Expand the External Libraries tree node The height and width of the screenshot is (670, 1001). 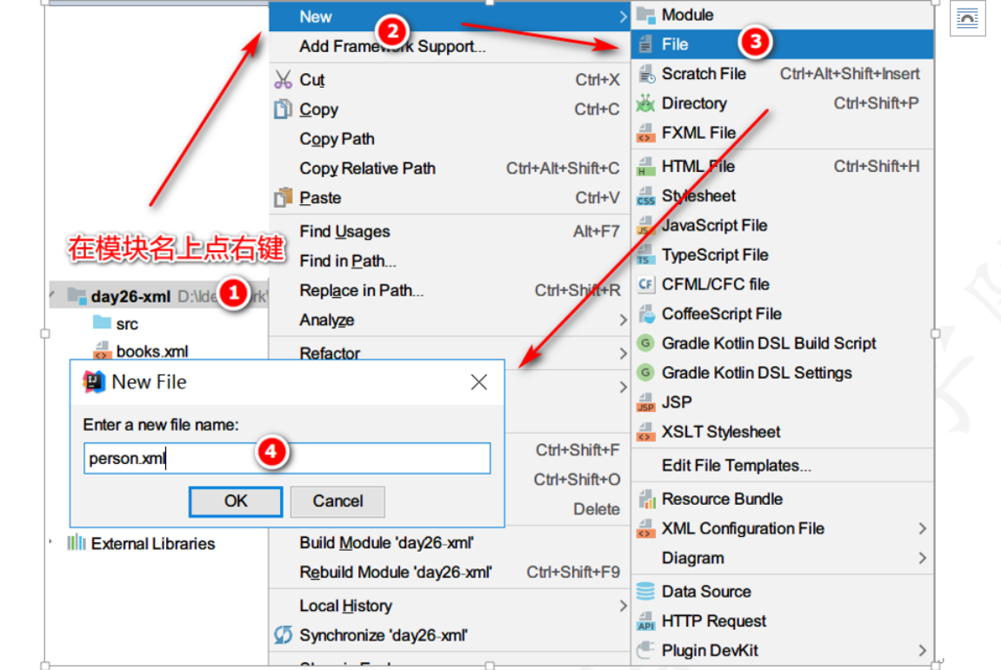[x=51, y=543]
